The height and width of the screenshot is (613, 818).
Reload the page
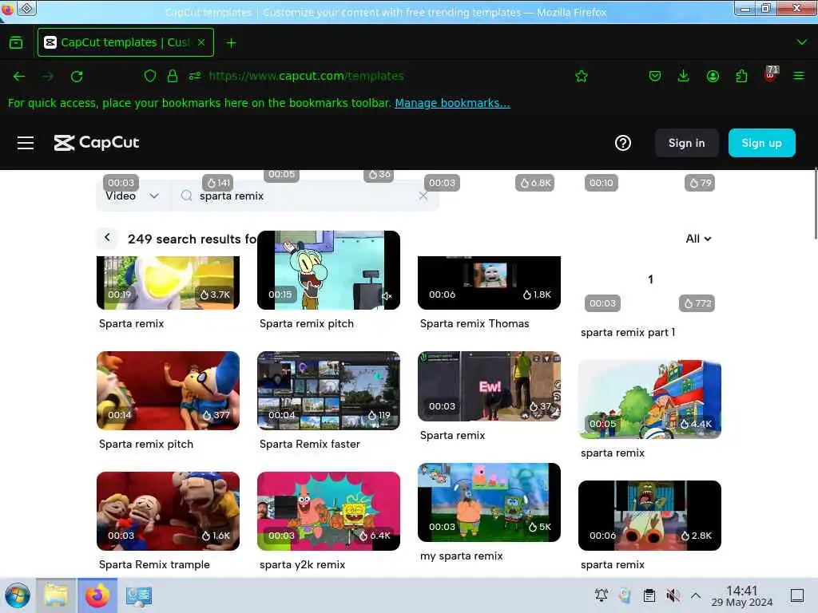pos(77,76)
